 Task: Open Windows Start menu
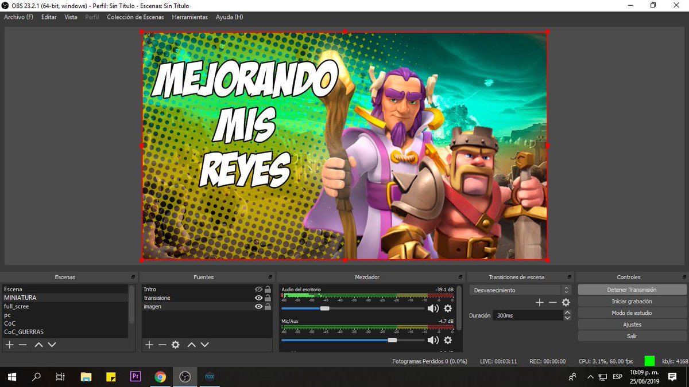click(x=11, y=377)
